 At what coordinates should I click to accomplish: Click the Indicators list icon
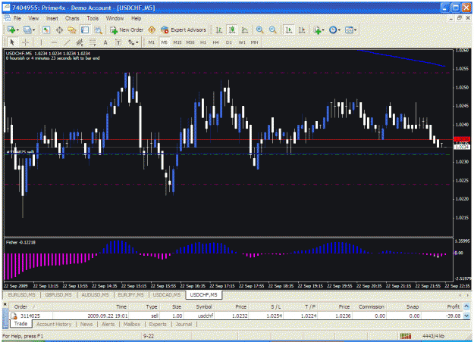click(x=317, y=30)
